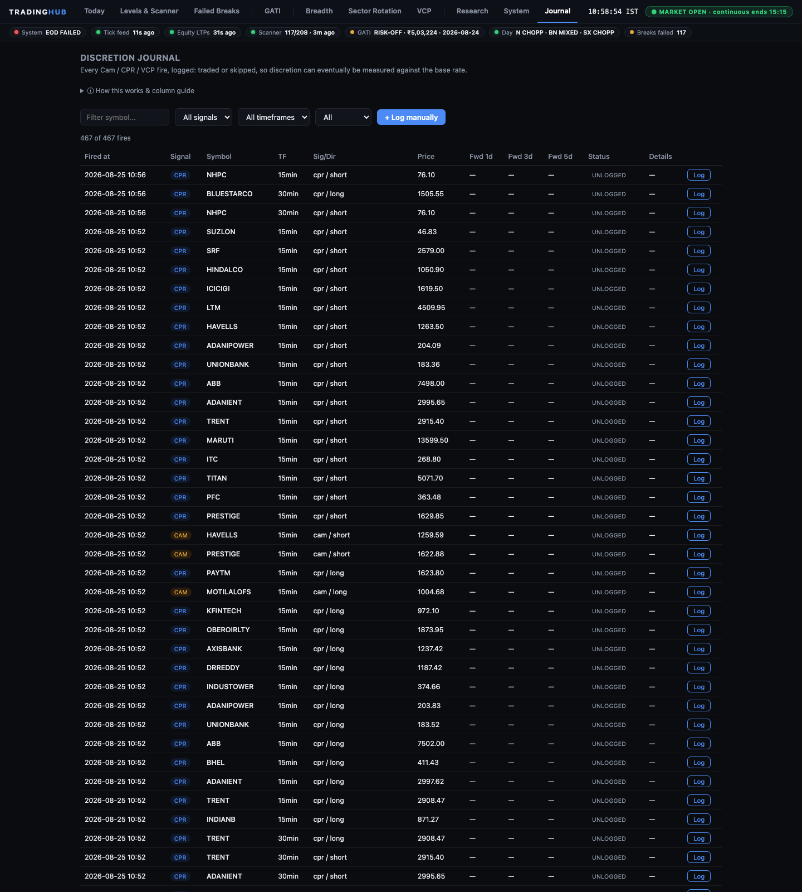802x892 pixels.
Task: Click Log for ICICIGI row
Action: coord(699,289)
